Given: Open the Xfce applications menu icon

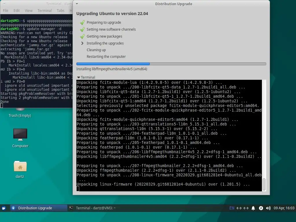Looking at the screenshot, I should 4,208.
